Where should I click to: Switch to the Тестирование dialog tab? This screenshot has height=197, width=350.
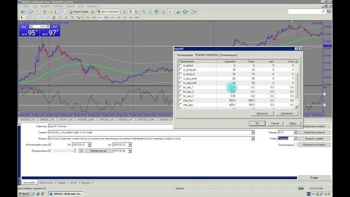tap(185, 55)
